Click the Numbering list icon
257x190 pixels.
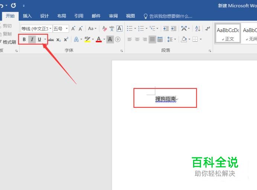click(x=141, y=29)
